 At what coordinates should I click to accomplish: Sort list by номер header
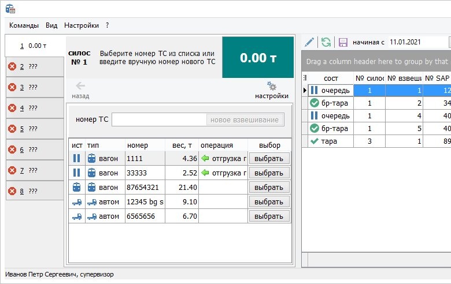(145, 145)
